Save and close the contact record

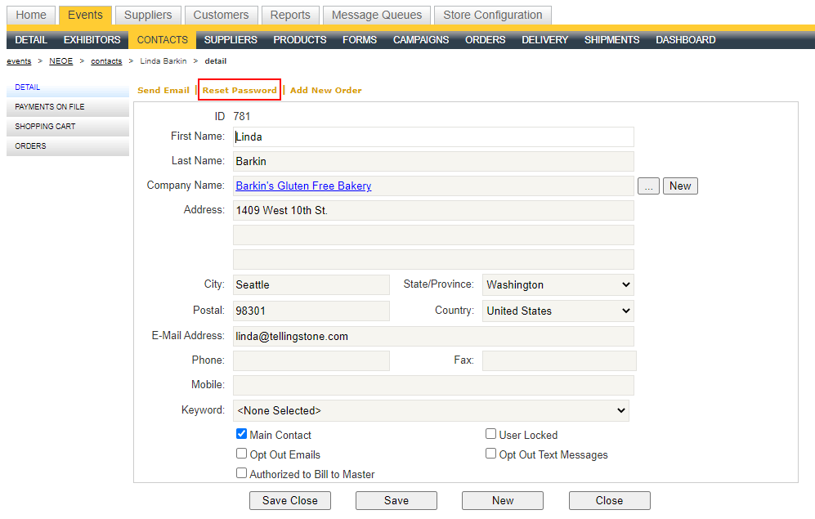pyautogui.click(x=289, y=500)
